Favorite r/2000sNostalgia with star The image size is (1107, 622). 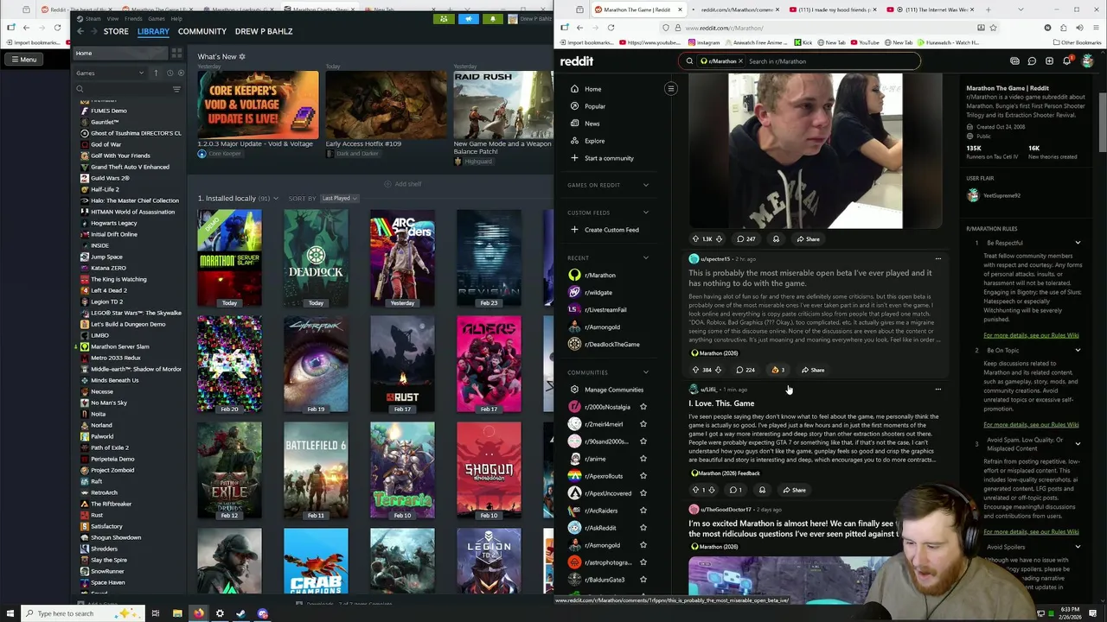643,407
